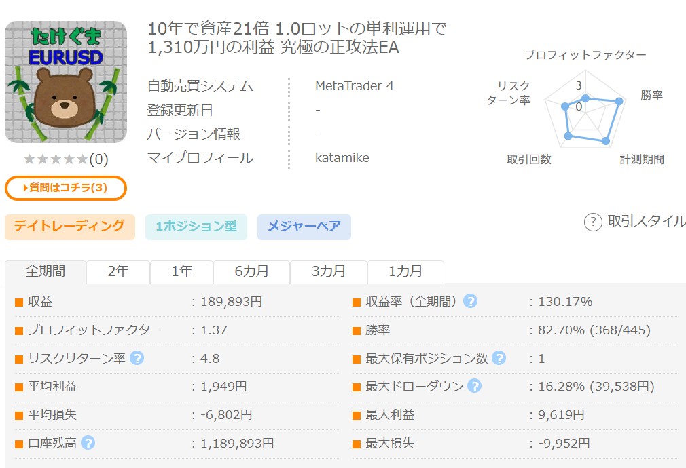
Task: Open the katamike profile link
Action: 342,158
